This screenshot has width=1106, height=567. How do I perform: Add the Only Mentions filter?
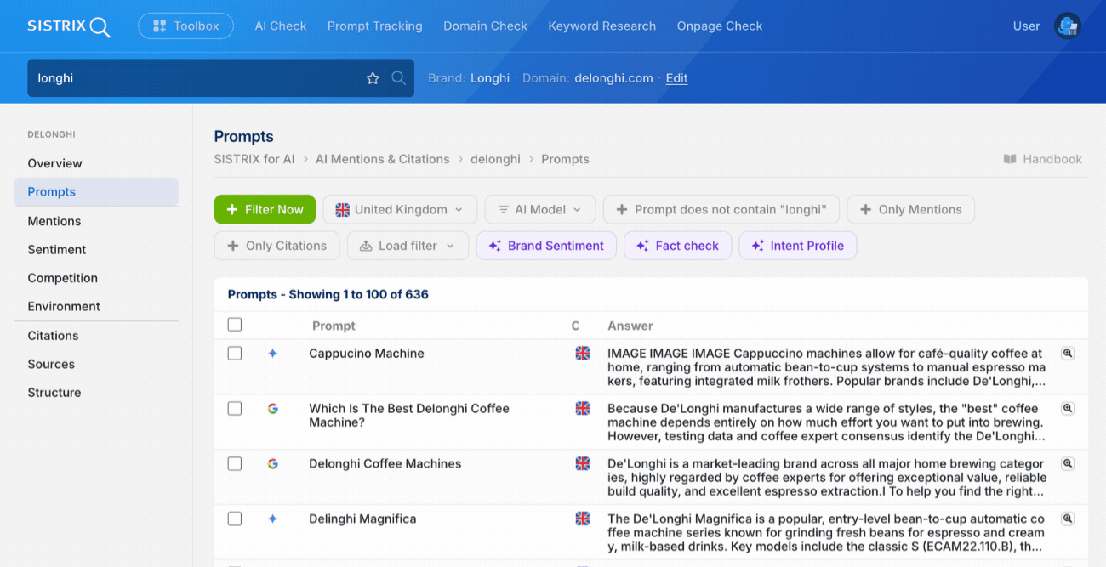click(x=910, y=209)
